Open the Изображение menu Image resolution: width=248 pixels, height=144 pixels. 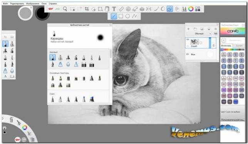pyautogui.click(x=33, y=3)
